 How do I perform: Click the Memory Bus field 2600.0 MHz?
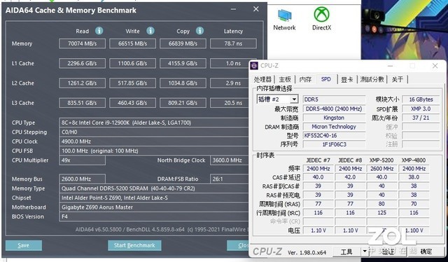pyautogui.click(x=83, y=179)
